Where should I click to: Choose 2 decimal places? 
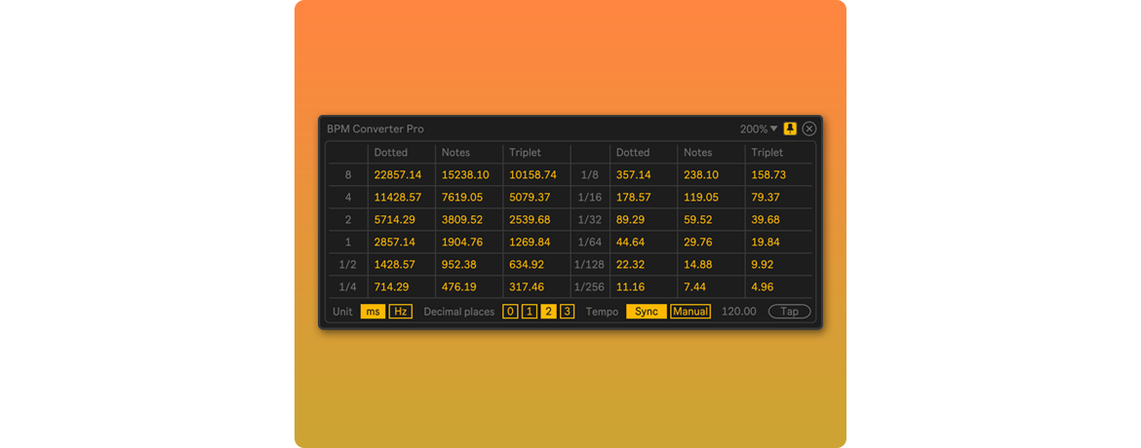click(x=548, y=312)
